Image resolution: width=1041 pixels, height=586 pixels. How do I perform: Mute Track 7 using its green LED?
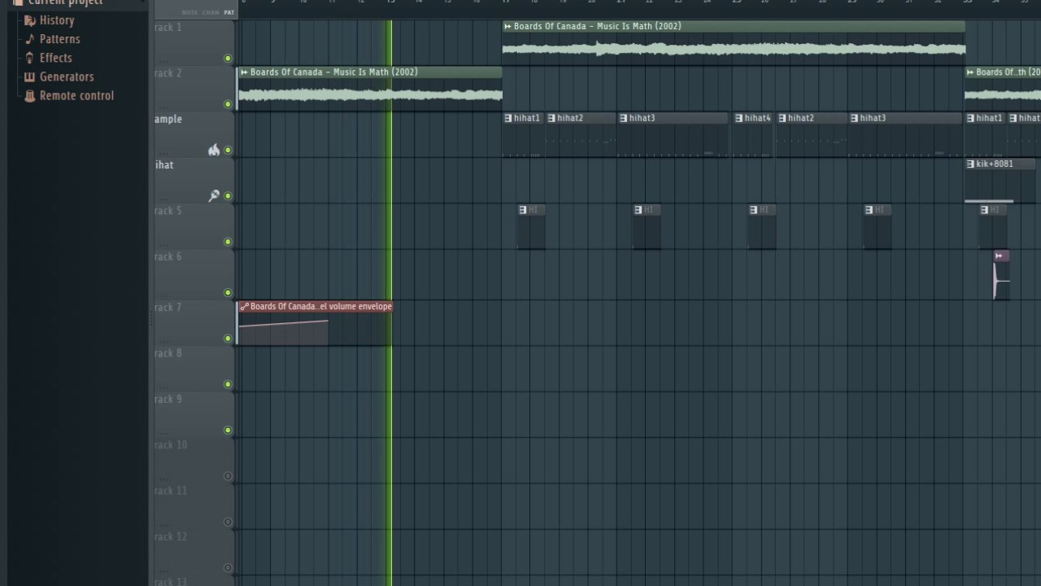[x=228, y=339]
